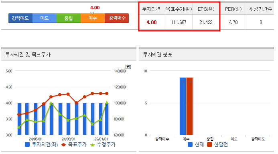Screen dimensions: 278x154
Task: Click the 25/01/01 x-axis label
Action: tap(101, 139)
